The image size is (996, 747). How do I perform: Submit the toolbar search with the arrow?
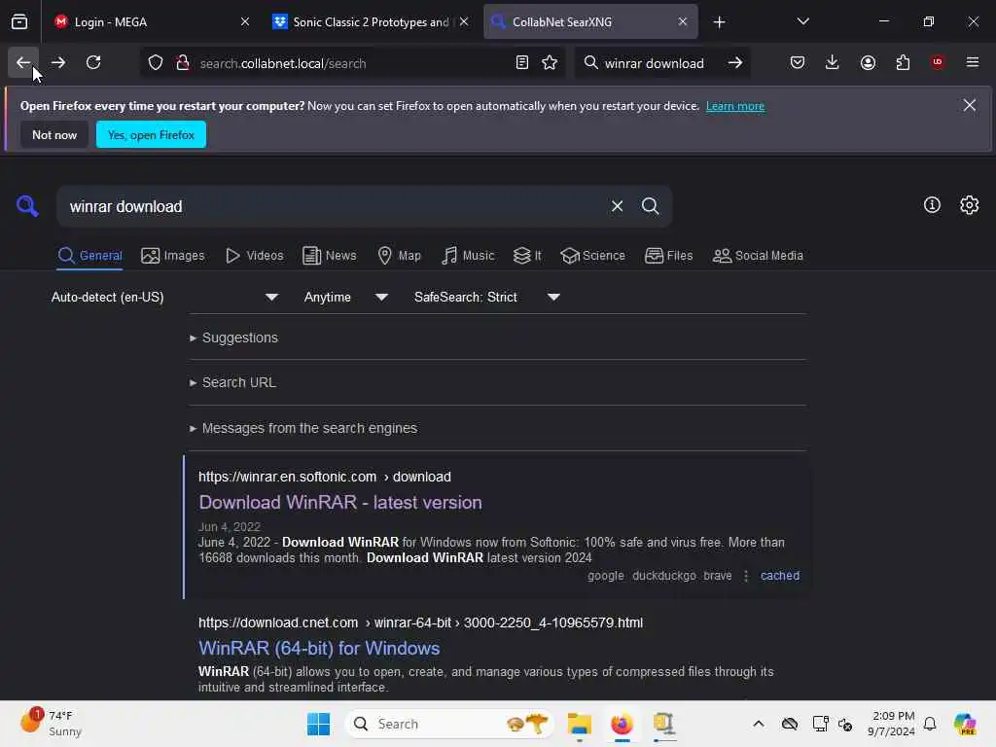coord(735,63)
